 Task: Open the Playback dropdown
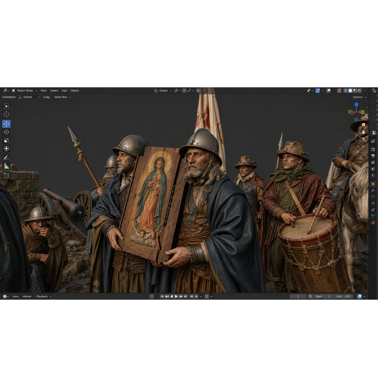coord(43,296)
